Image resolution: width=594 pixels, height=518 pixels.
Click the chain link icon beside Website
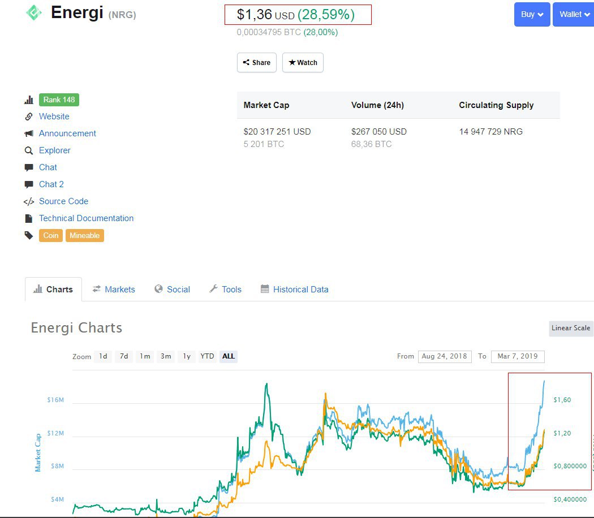click(x=29, y=116)
